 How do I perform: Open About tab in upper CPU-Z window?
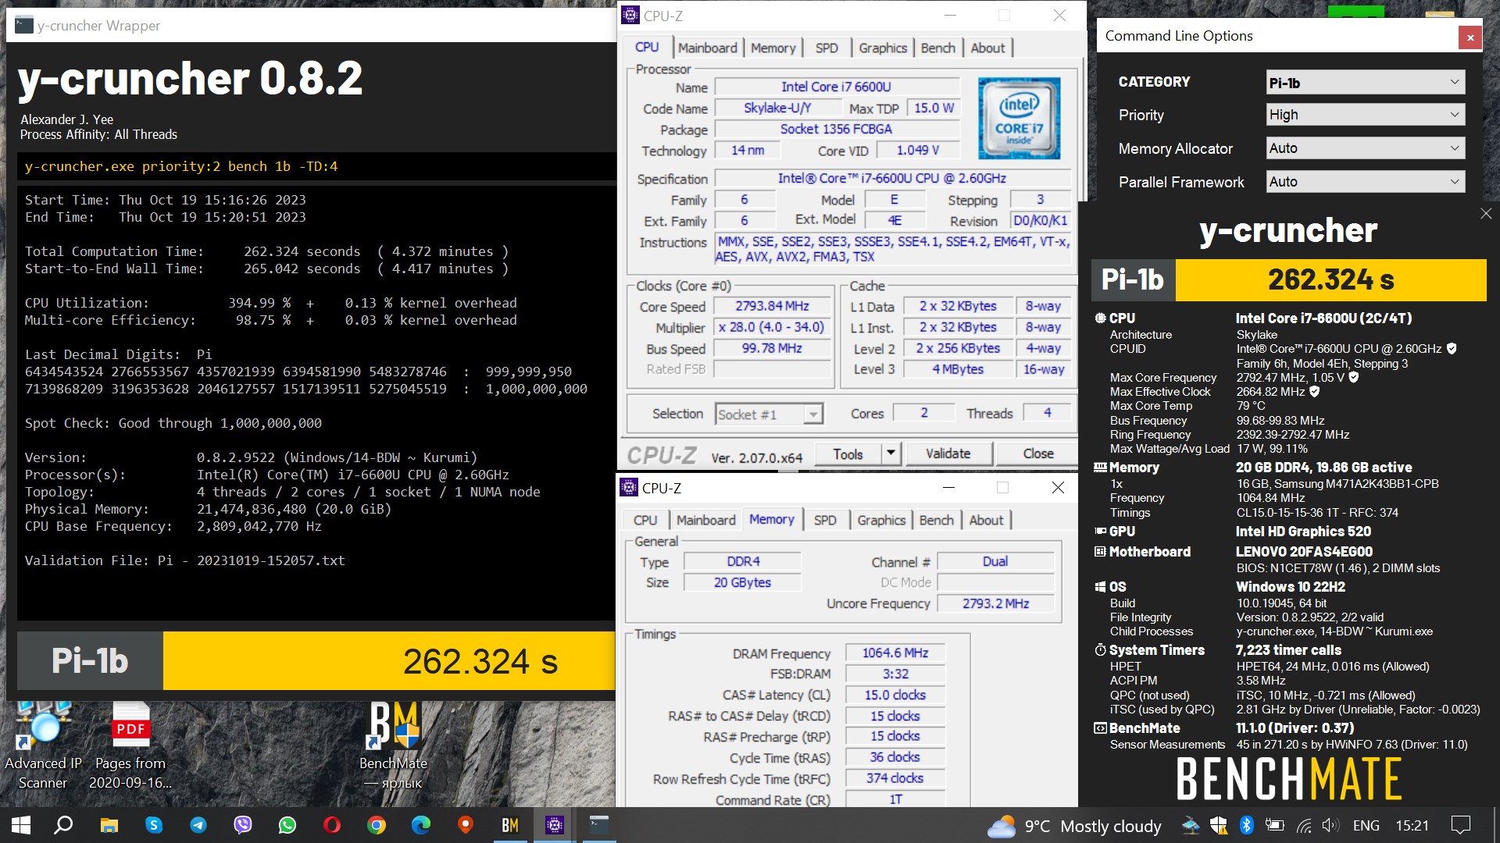987,48
